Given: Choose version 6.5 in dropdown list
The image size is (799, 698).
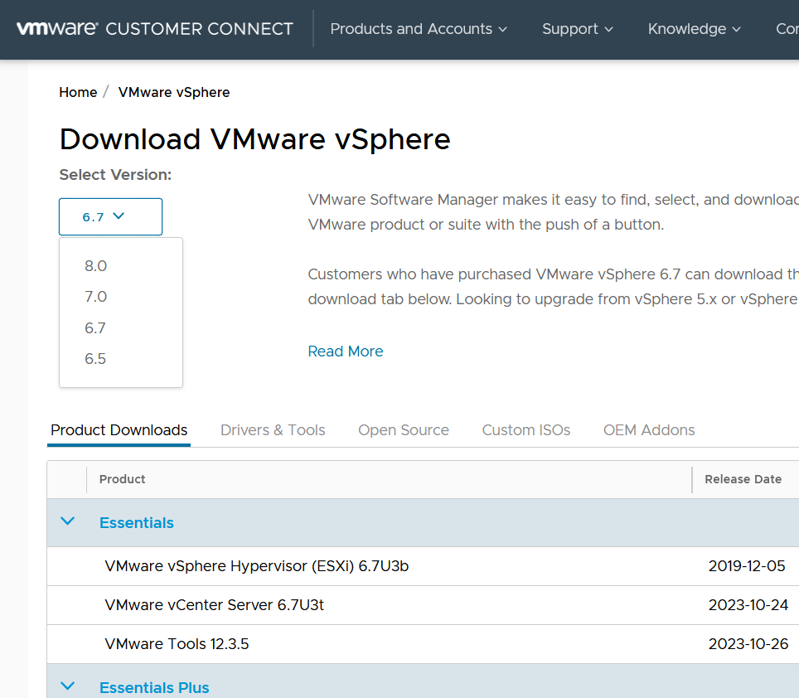Looking at the screenshot, I should [95, 359].
